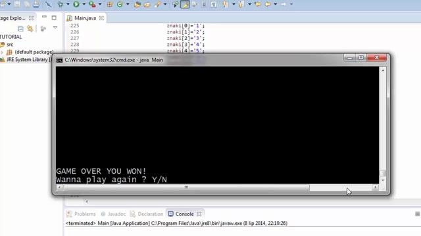Click code line znaki[3]='4';
This screenshot has width=421, height=236.
pyautogui.click(x=186, y=45)
